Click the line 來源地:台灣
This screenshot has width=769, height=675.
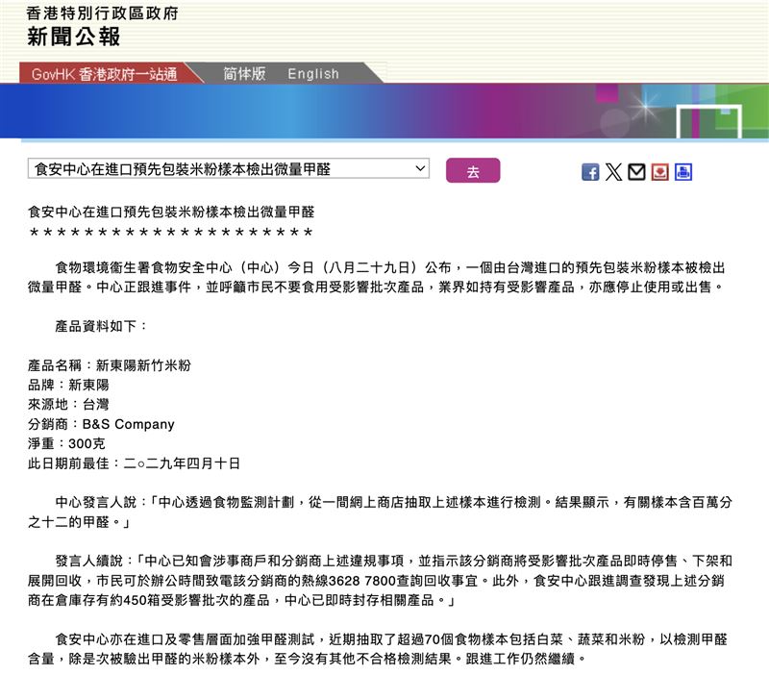coord(68,405)
